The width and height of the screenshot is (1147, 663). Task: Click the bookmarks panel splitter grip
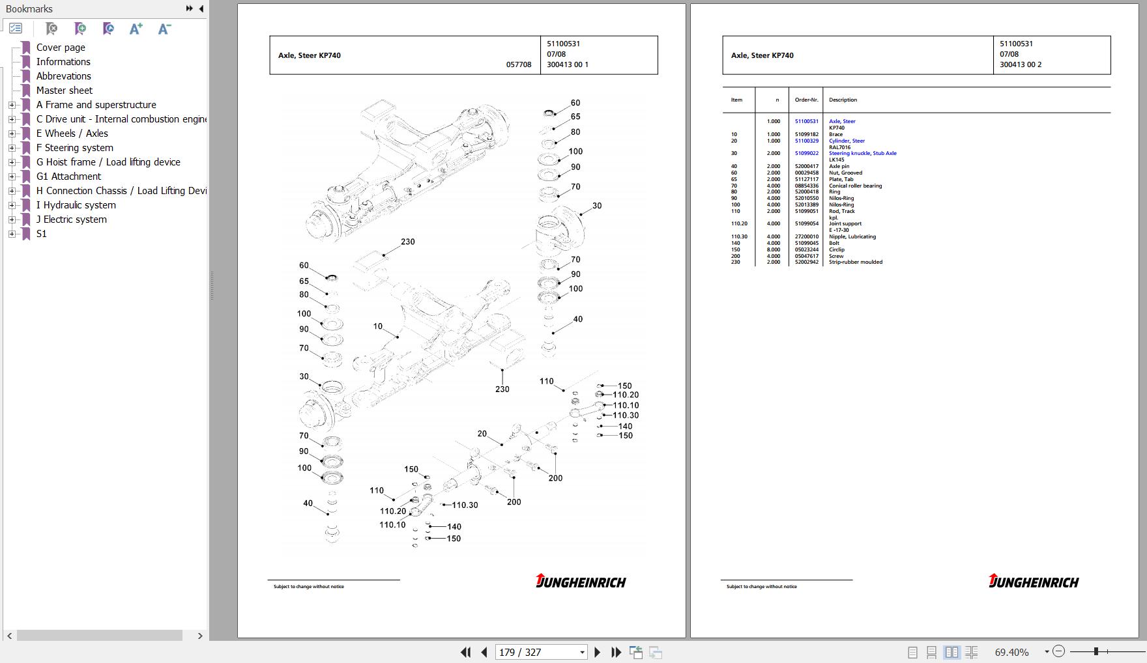tap(212, 287)
